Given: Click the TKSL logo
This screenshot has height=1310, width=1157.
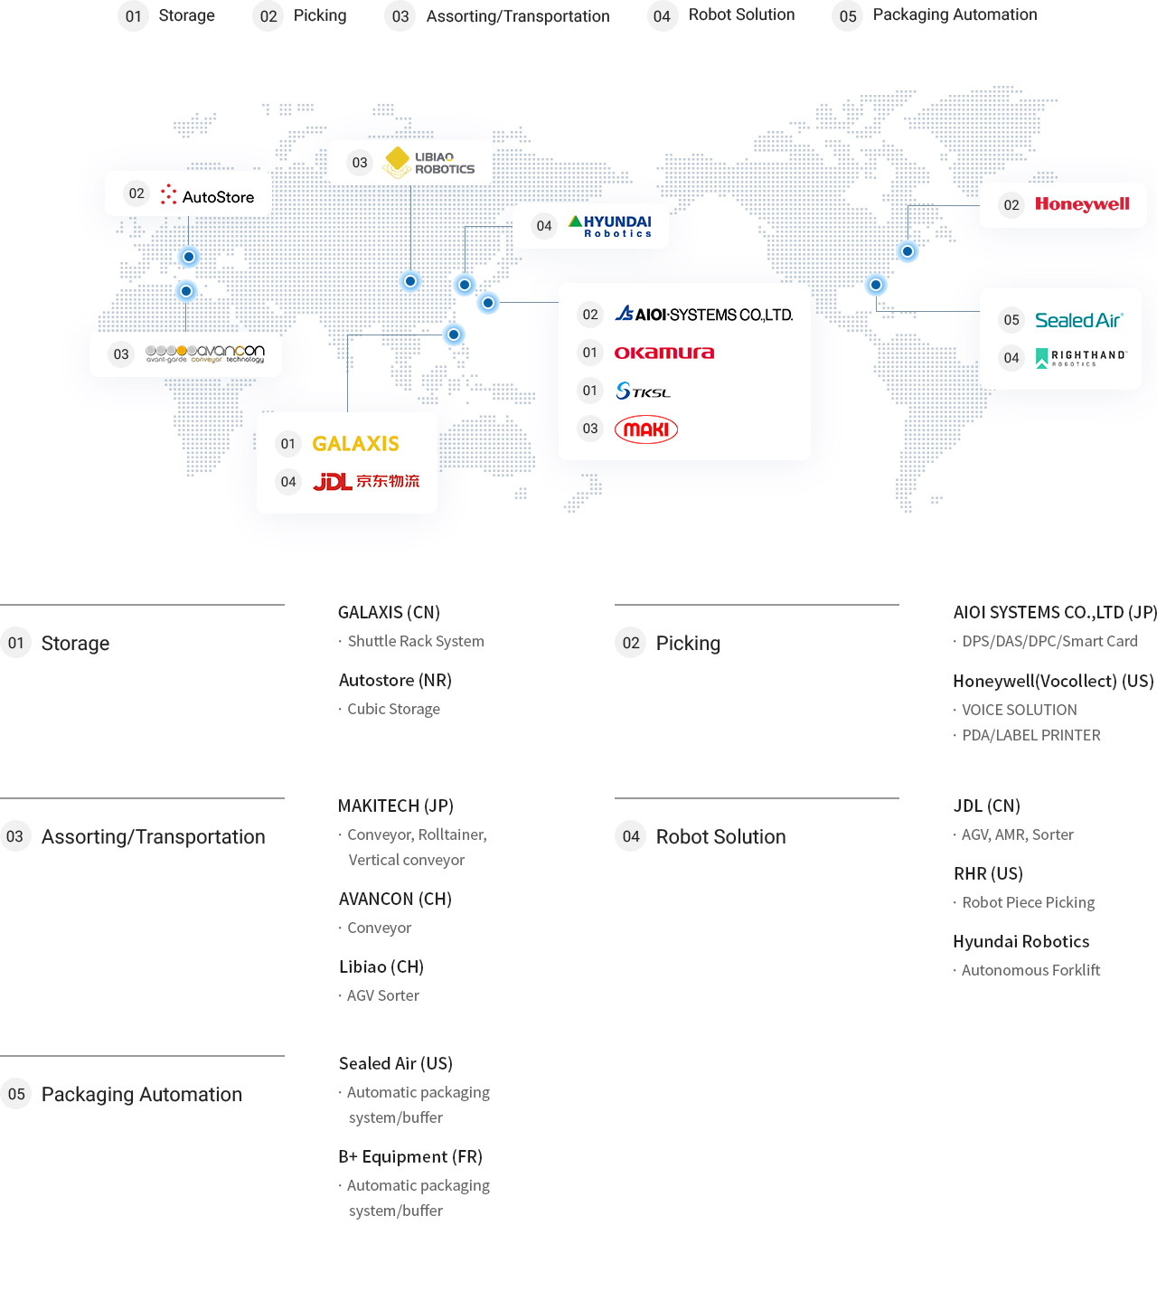Looking at the screenshot, I should [x=644, y=391].
